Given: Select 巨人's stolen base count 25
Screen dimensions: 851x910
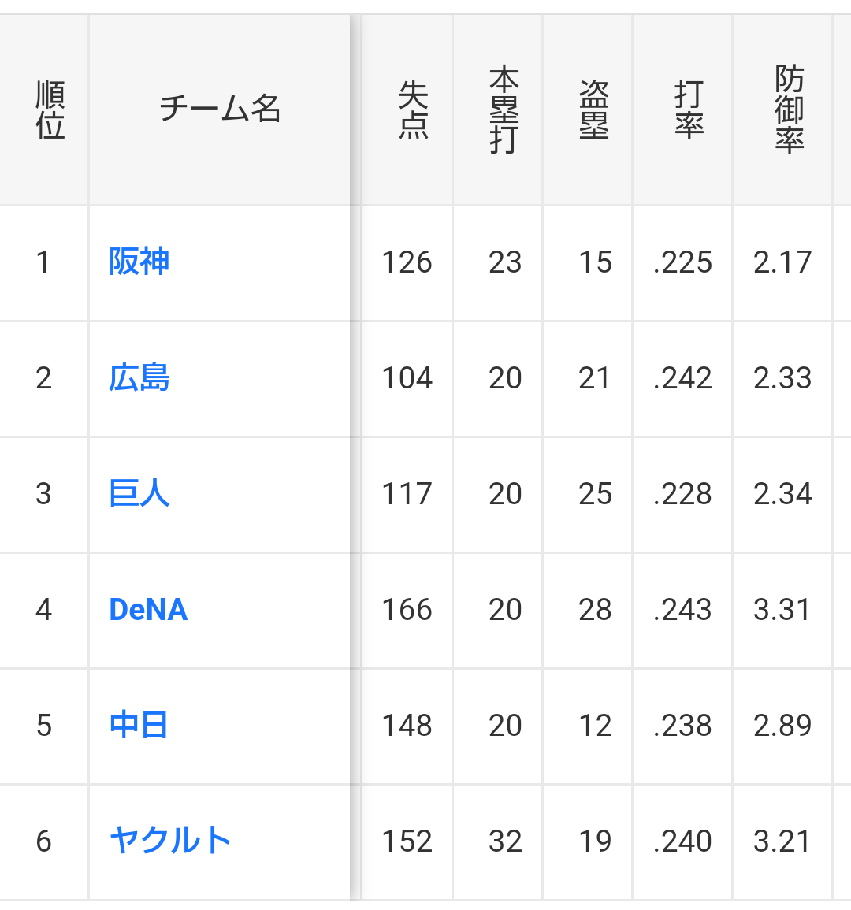Looking at the screenshot, I should (x=594, y=494).
